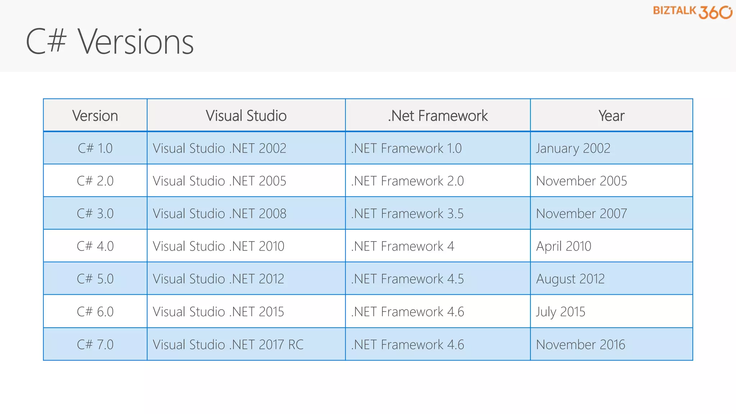Select the 'C# 6.0' cell
Screen dimensions: 736x414
[x=95, y=312]
